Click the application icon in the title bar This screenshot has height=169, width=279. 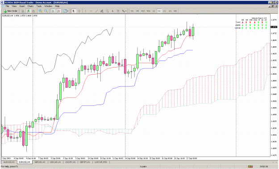point(2,3)
